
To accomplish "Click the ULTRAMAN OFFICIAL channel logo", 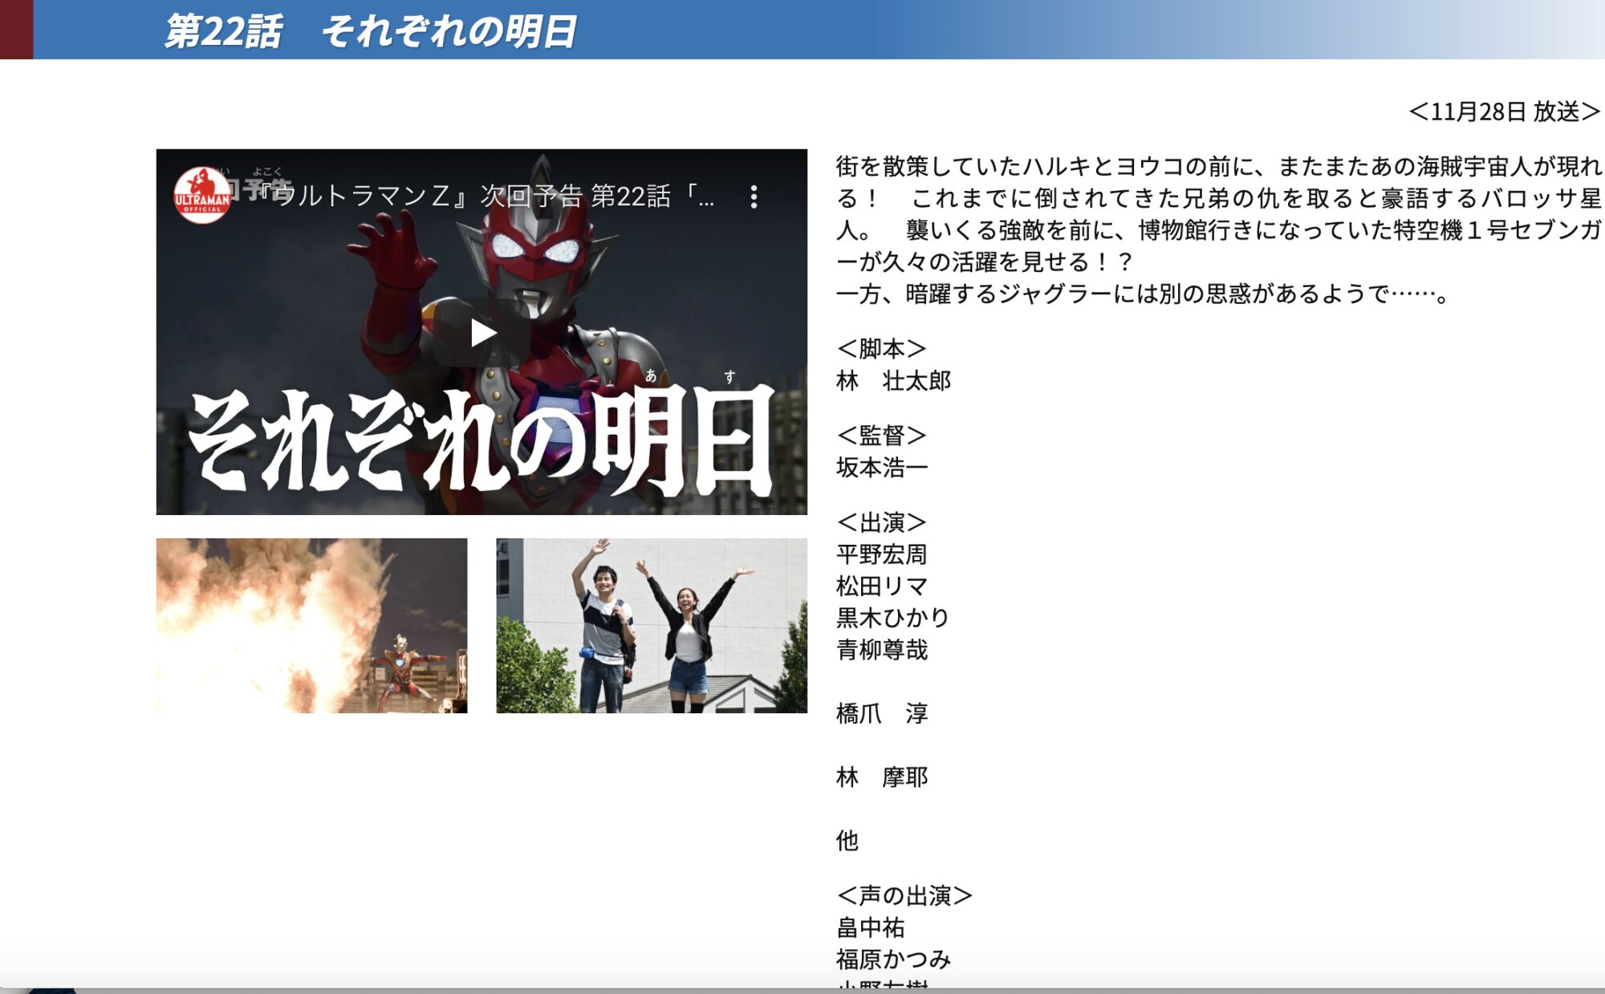I will click(x=201, y=195).
